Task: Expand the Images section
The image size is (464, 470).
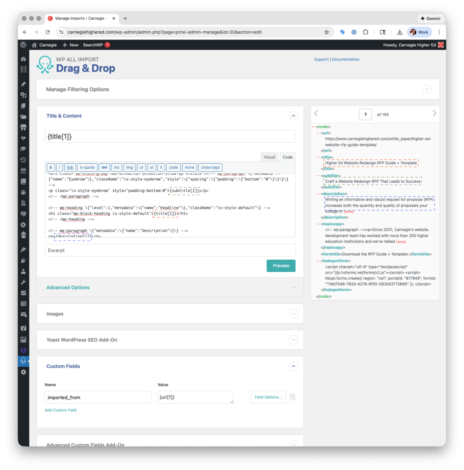Action: click(x=294, y=314)
